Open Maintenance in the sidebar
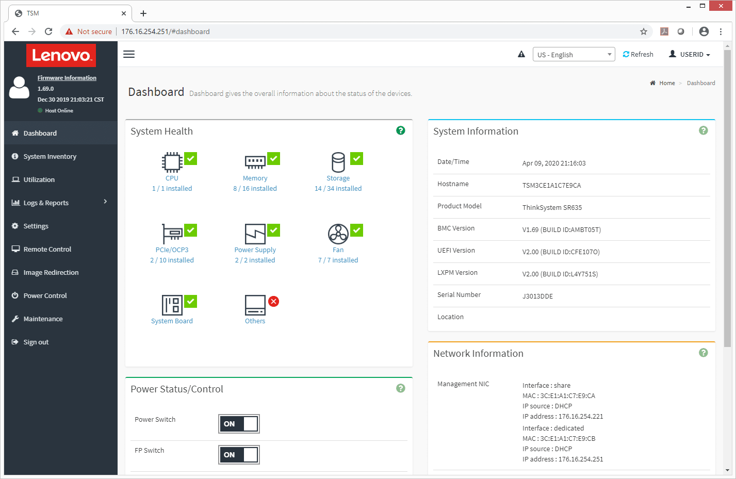 point(61,319)
